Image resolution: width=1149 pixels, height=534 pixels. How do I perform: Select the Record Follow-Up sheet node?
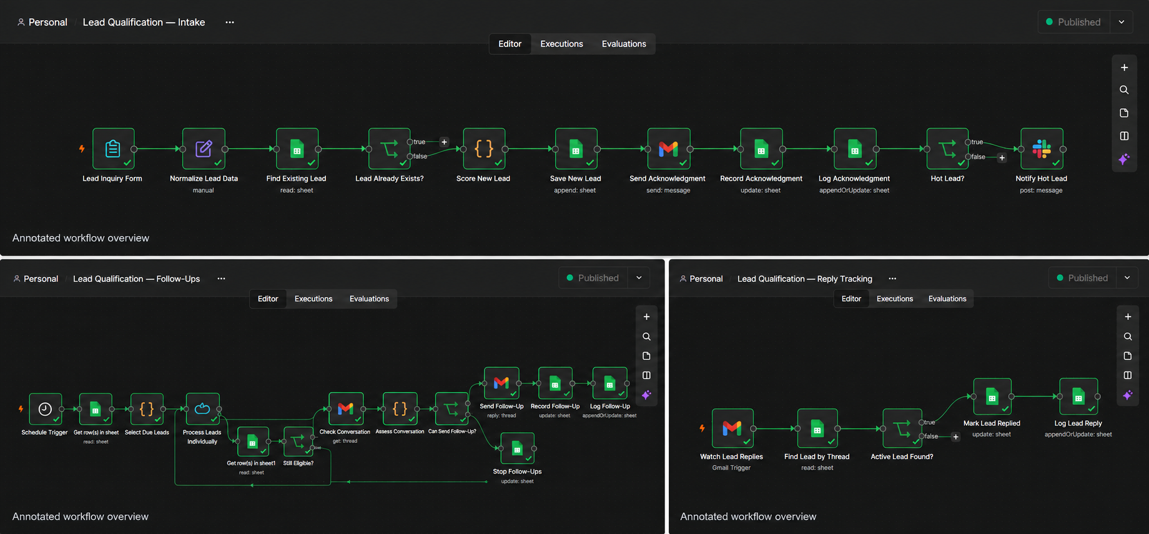tap(555, 383)
